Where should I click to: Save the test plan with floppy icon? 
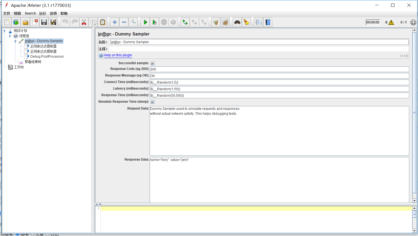(x=44, y=22)
